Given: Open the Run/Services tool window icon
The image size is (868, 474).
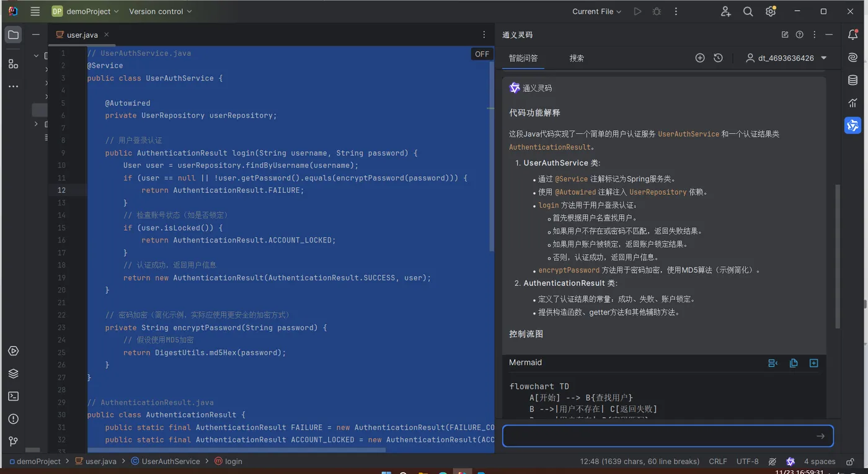Looking at the screenshot, I should (x=13, y=351).
